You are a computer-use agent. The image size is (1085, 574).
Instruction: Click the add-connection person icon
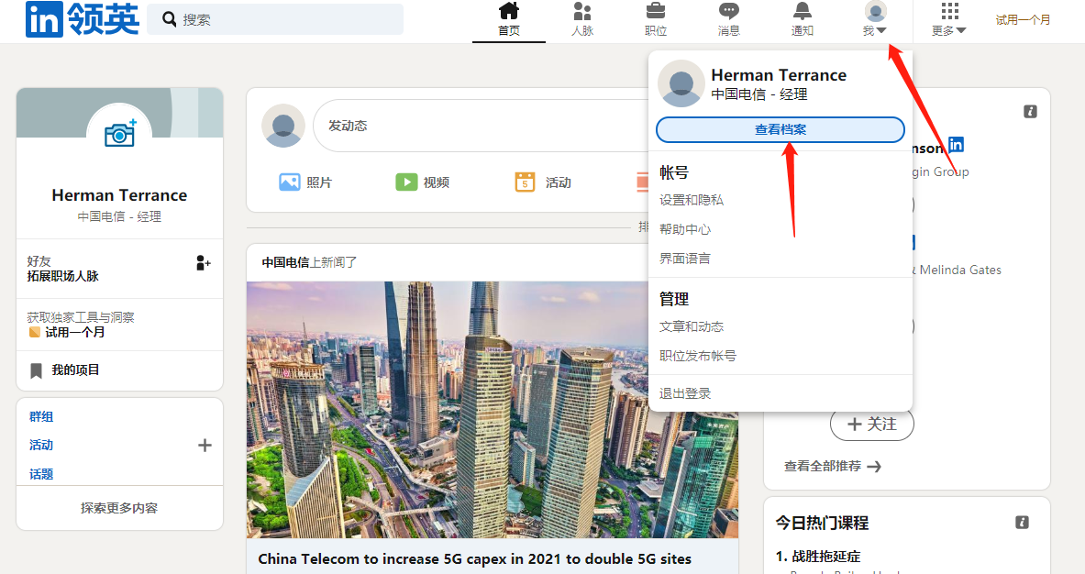pyautogui.click(x=203, y=263)
